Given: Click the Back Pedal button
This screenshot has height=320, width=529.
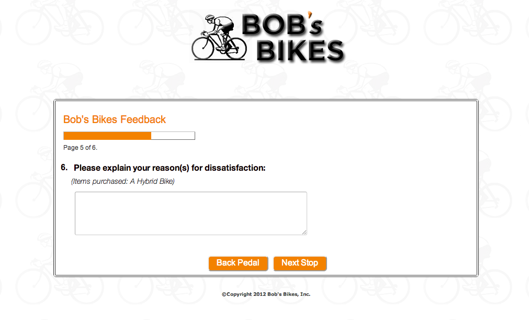Looking at the screenshot, I should click(x=238, y=263).
